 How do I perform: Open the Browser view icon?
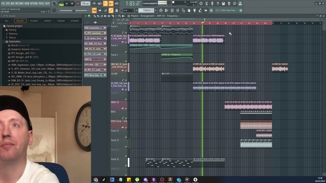click(x=183, y=10)
